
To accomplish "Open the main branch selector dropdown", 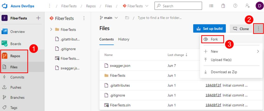I will click(109, 18).
